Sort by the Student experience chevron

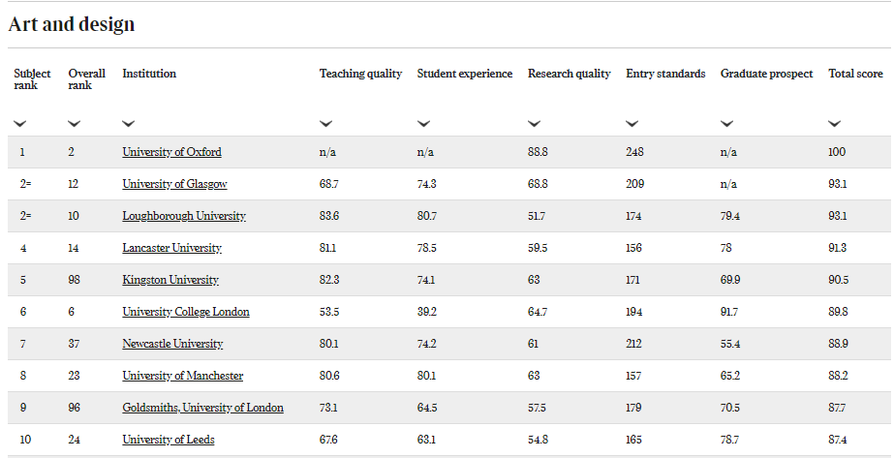[423, 124]
